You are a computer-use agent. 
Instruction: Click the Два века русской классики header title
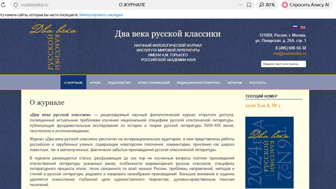167,34
